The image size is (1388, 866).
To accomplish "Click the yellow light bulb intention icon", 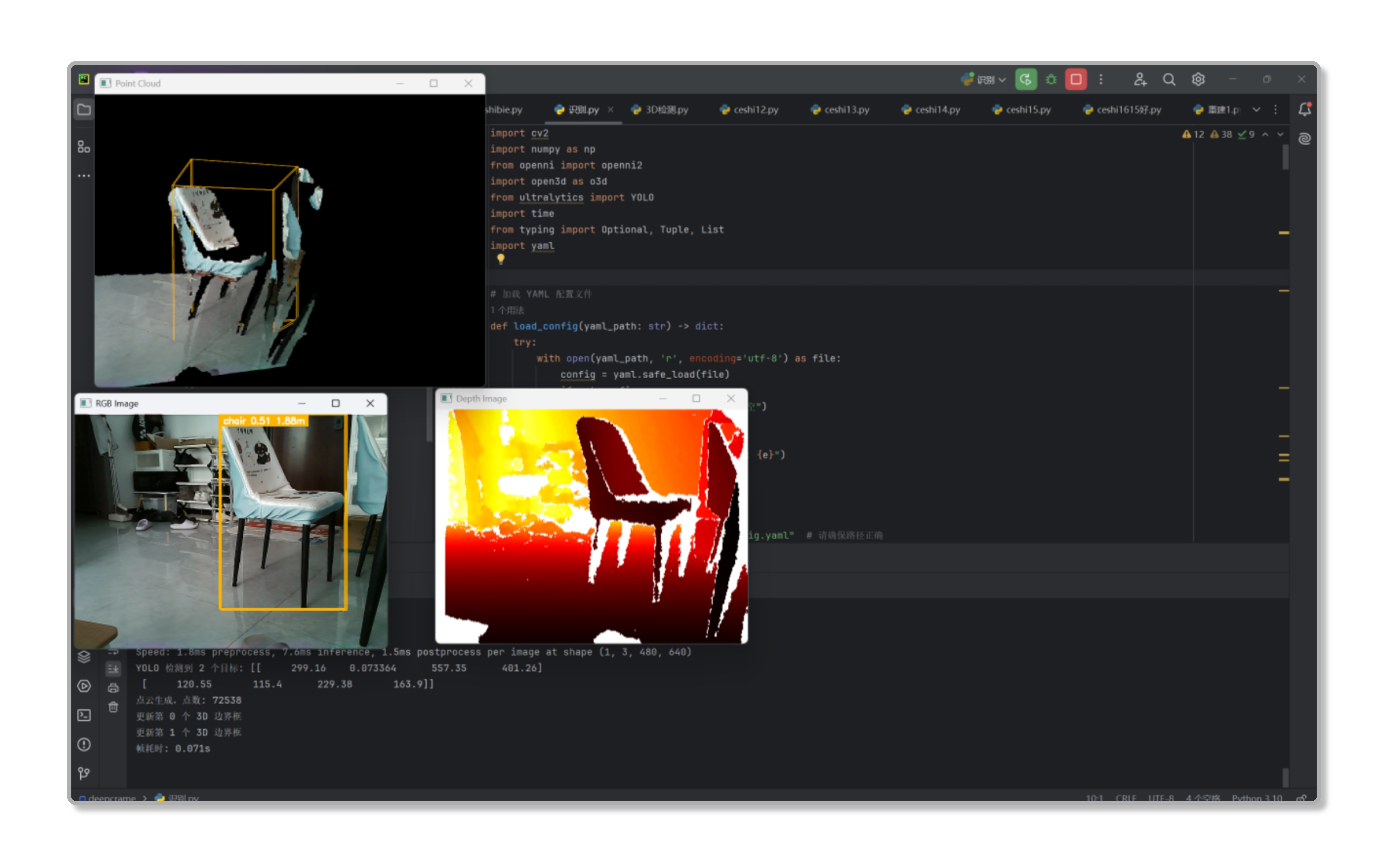I will click(501, 260).
